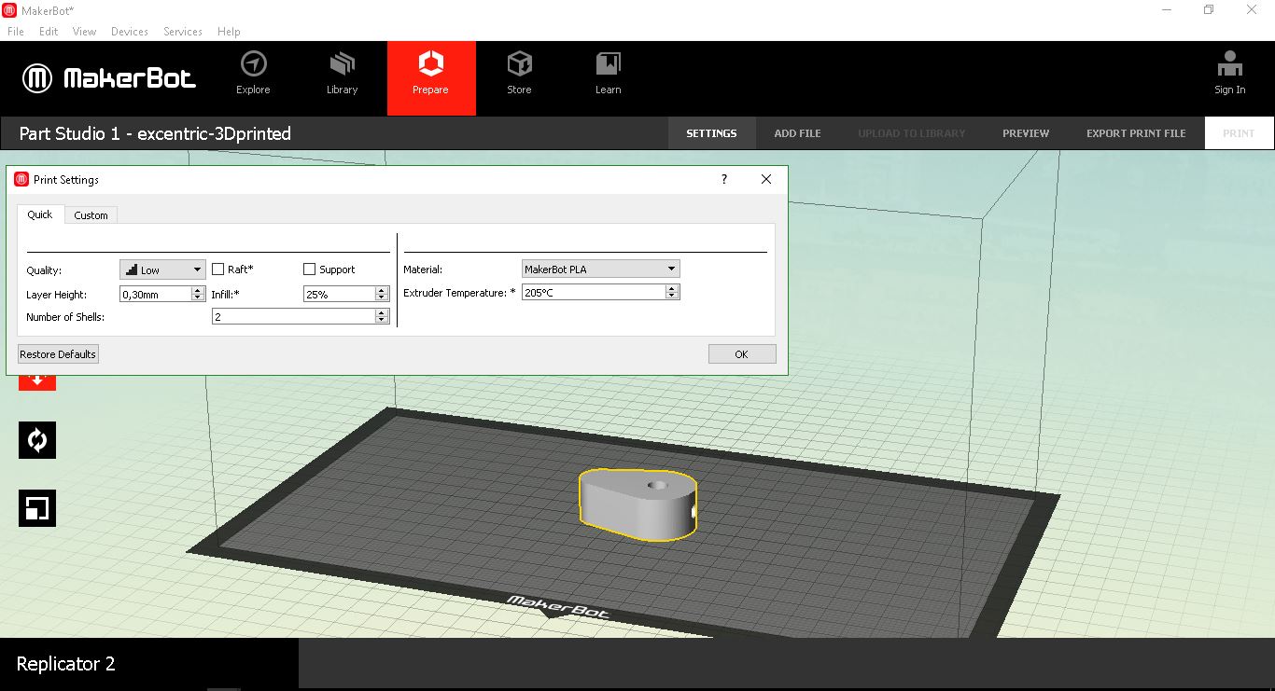Click Print Settings dialog help question mark
The width and height of the screenshot is (1275, 691).
tap(724, 179)
